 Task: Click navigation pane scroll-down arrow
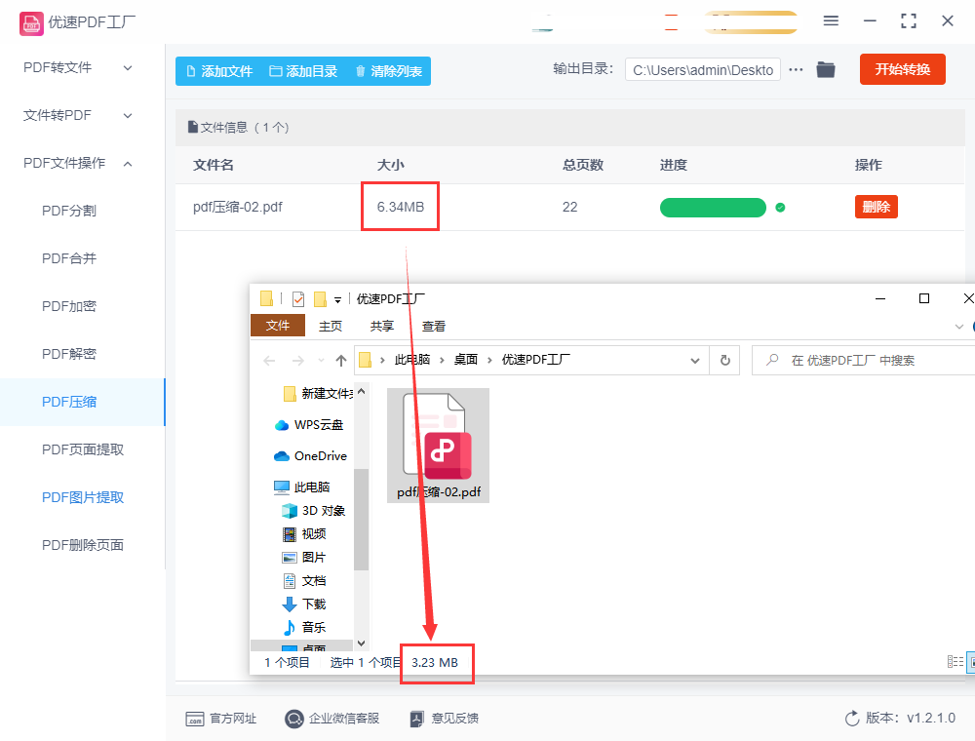point(362,643)
